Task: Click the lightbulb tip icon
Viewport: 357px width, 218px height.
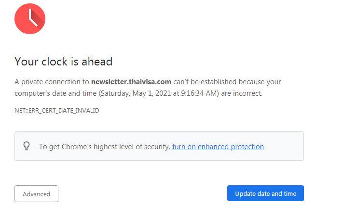Action: pos(27,146)
